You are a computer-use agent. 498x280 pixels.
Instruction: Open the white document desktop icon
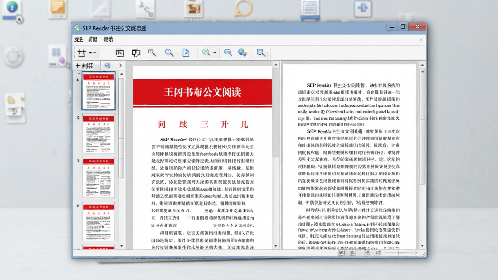(100, 9)
